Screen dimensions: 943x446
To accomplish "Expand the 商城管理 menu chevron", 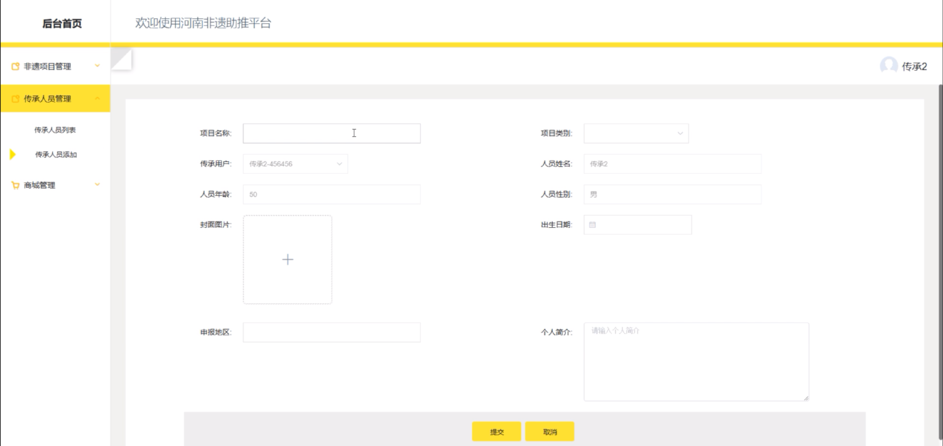I will coord(97,185).
